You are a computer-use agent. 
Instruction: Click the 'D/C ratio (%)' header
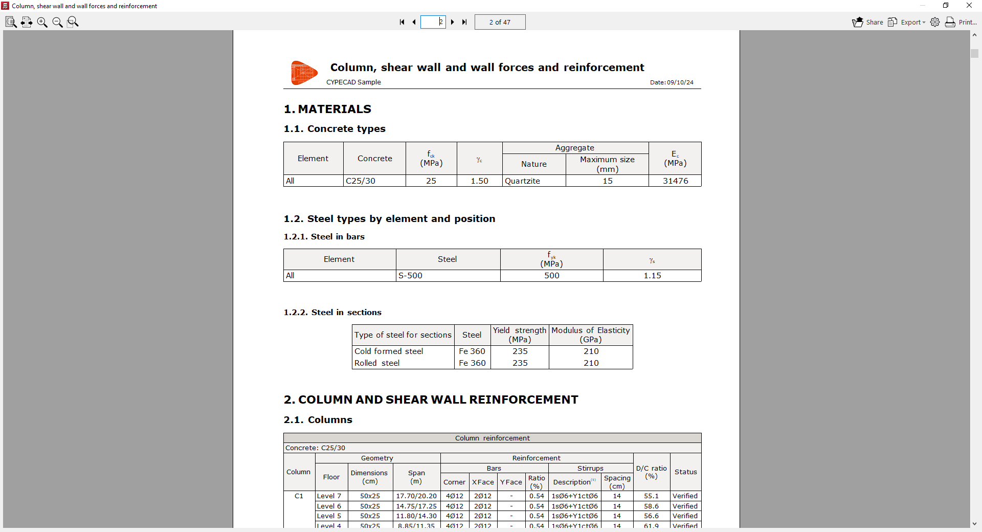coord(652,472)
